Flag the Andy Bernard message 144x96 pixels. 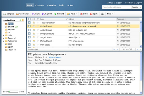[x=38, y=30]
